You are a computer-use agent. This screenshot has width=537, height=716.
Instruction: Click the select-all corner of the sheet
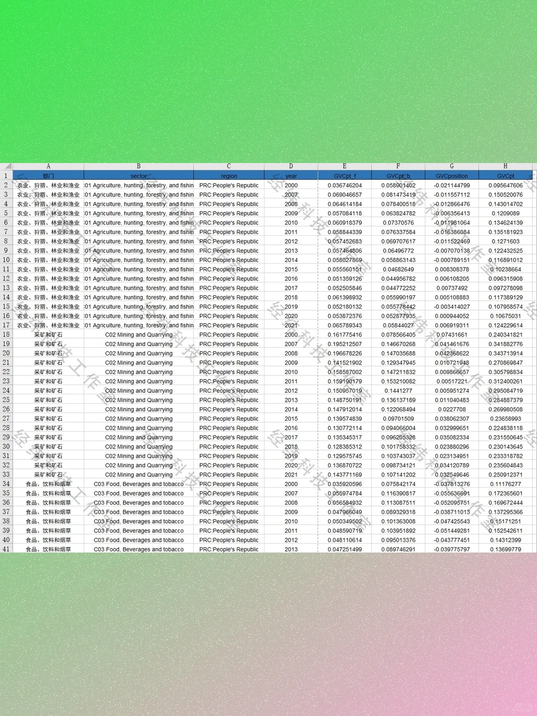click(6, 166)
